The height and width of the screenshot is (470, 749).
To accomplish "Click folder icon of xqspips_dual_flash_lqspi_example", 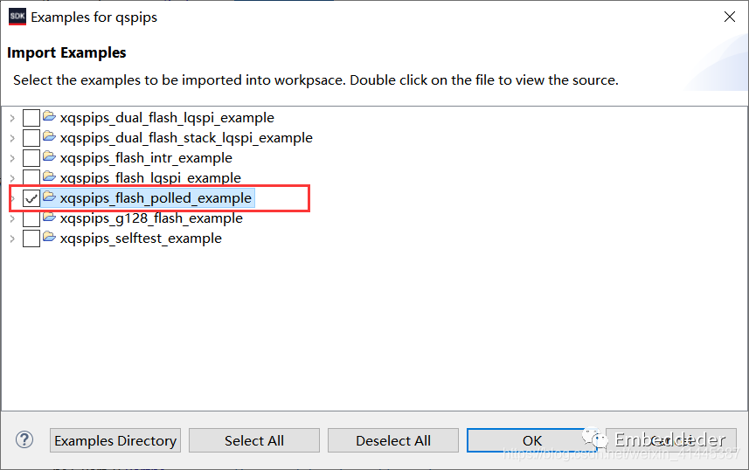I will point(50,117).
